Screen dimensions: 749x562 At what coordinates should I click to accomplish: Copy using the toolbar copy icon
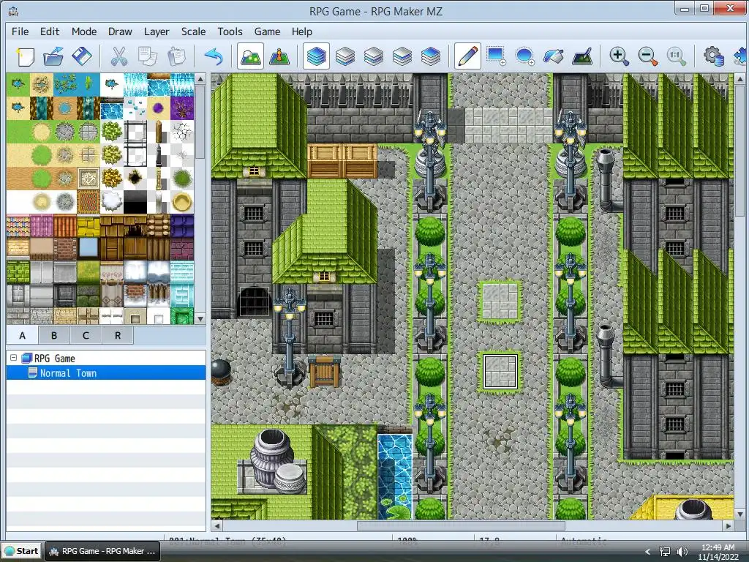coord(147,56)
